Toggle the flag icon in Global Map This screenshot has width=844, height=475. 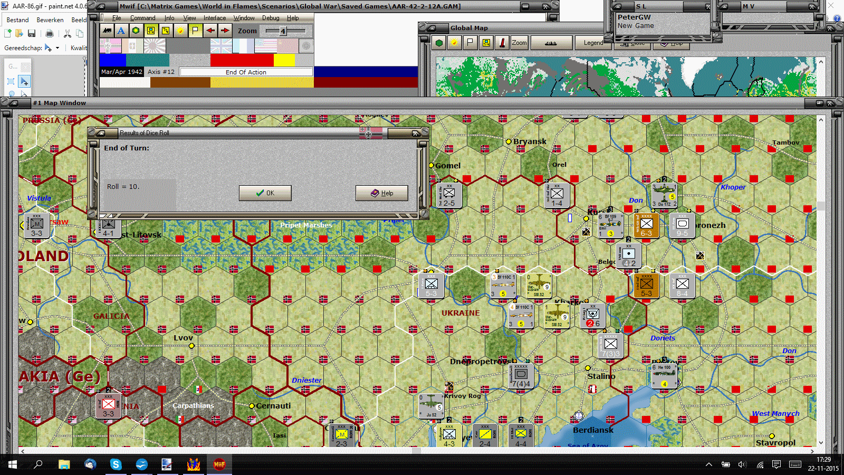pyautogui.click(x=469, y=43)
